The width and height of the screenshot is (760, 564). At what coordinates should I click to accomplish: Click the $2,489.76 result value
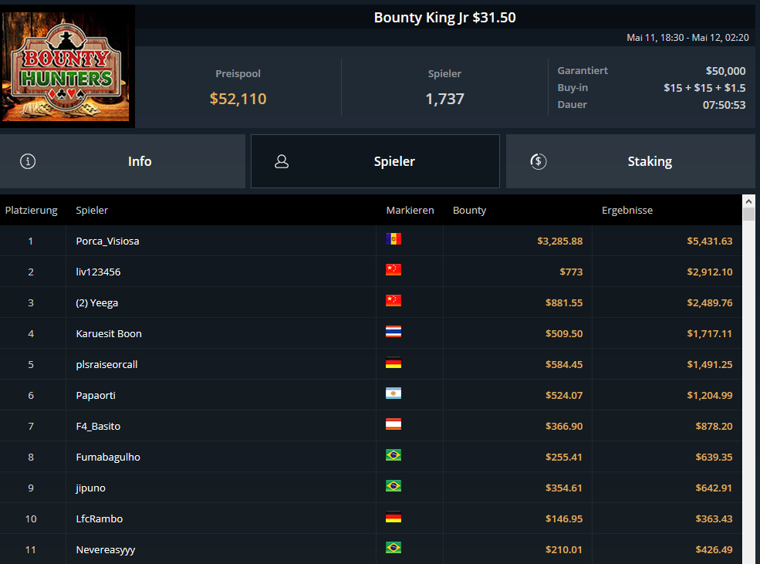pos(710,303)
